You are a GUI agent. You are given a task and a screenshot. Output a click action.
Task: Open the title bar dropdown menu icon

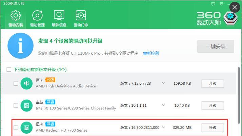pyautogui.click(x=221, y=4)
